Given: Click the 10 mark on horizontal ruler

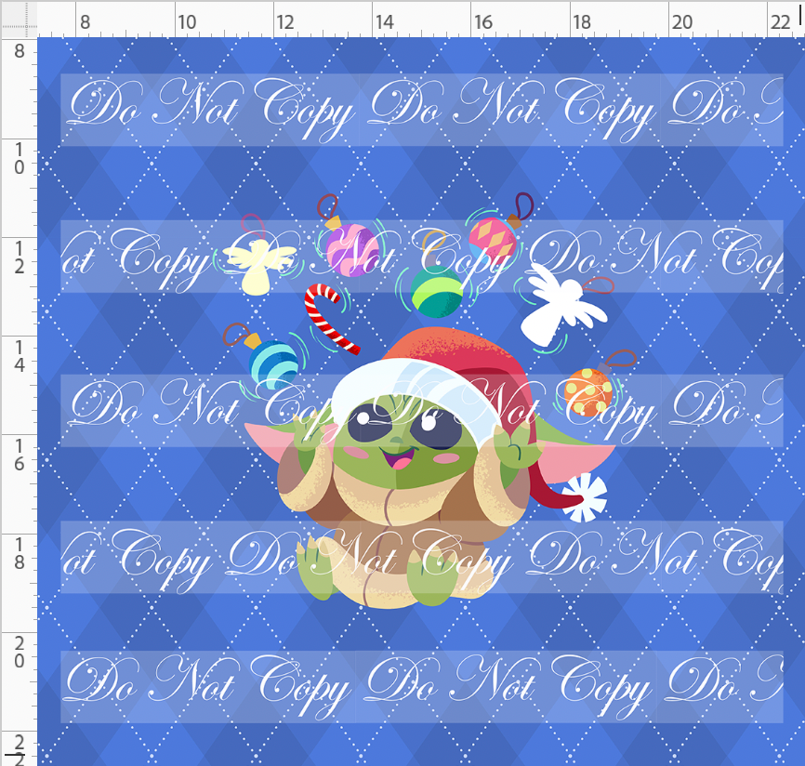Looking at the screenshot, I should 186,22.
